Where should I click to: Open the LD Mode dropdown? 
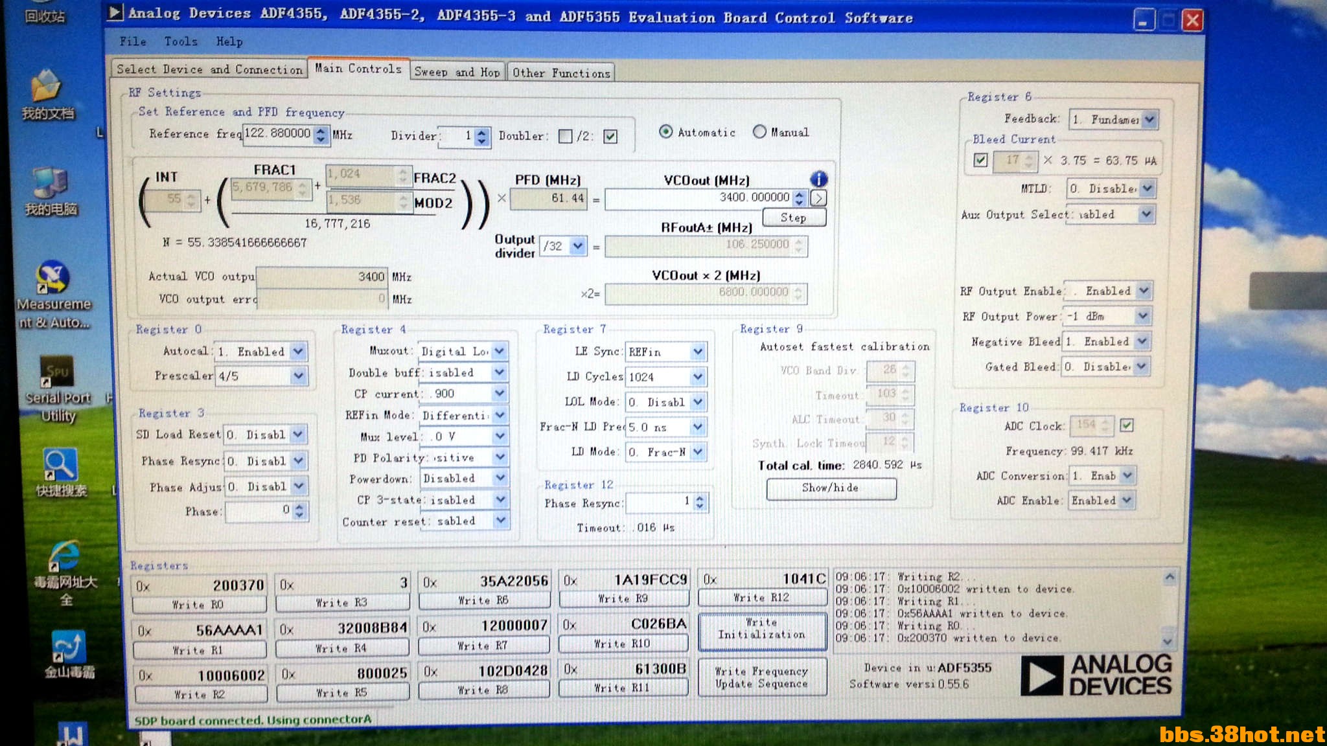[x=665, y=451]
